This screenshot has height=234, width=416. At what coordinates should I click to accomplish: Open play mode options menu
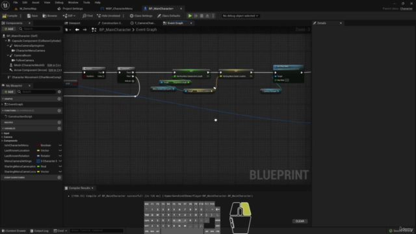213,16
